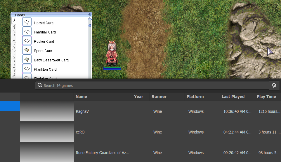The image size is (281, 162).
Task: Click the 1215 hours play time cell
Action: (x=269, y=111)
